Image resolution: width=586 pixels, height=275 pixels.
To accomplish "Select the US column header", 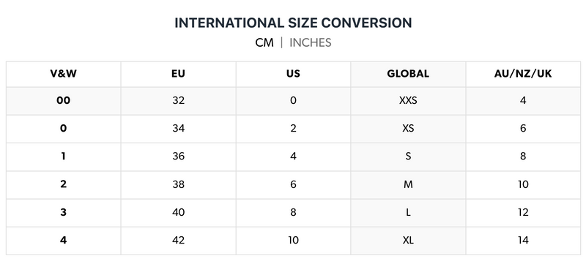I will point(294,74).
